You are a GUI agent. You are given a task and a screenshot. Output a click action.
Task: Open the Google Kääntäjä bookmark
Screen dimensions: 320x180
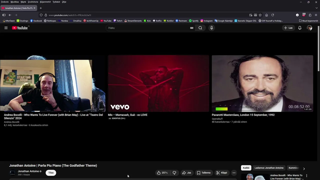[x=223, y=21]
